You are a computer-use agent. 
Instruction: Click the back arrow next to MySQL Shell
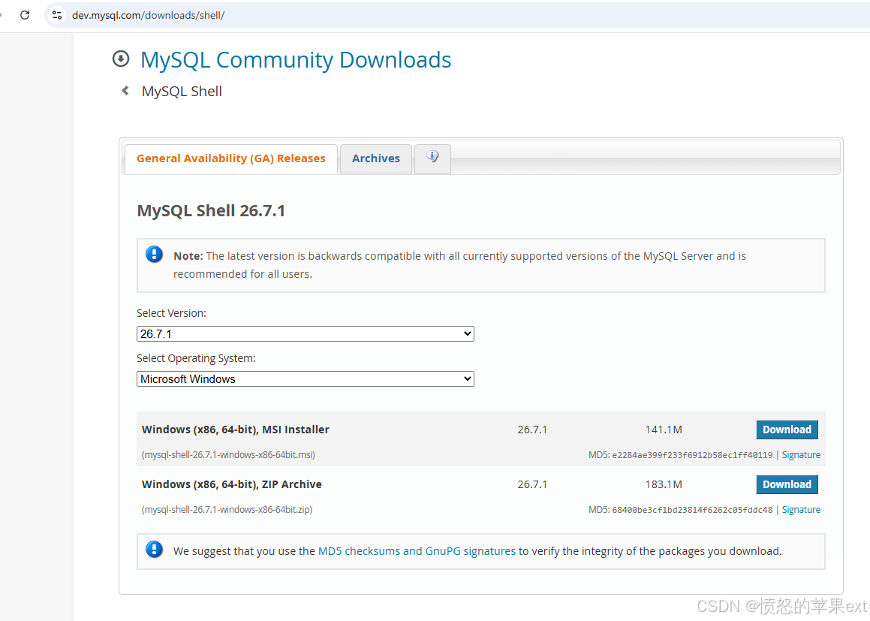click(x=125, y=90)
